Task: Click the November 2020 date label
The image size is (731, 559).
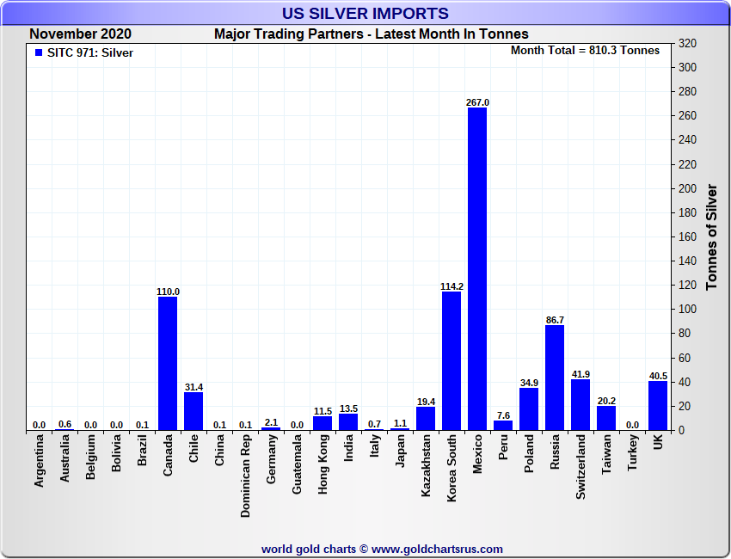Action: 80,34
